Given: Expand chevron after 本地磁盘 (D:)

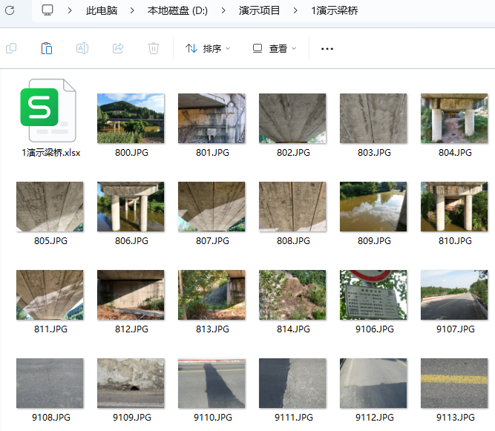Looking at the screenshot, I should point(223,10).
